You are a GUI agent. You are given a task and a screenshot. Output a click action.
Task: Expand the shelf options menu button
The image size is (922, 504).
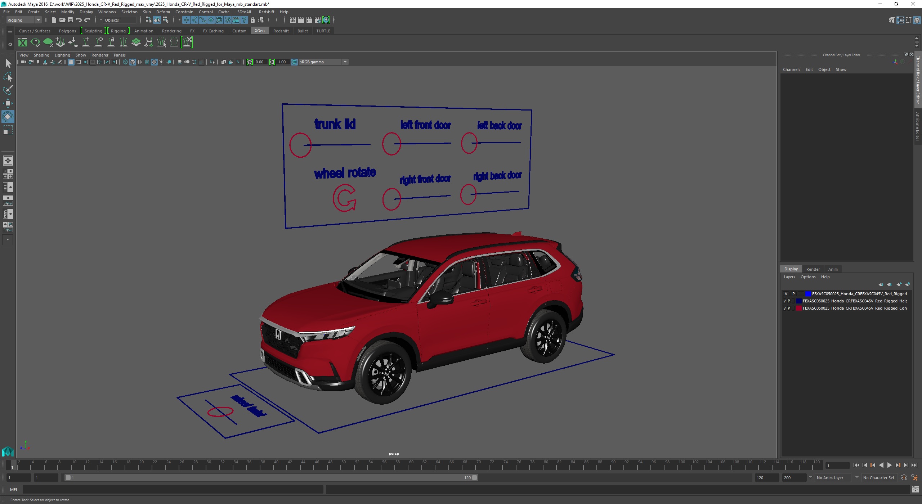tap(10, 32)
